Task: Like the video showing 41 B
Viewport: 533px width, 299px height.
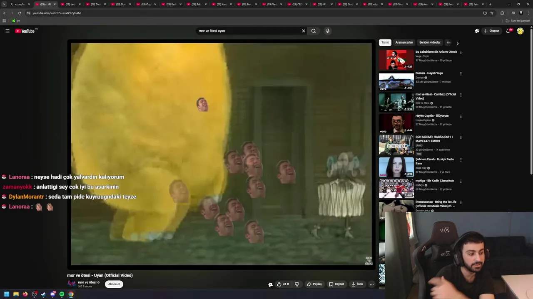Action: coord(283,284)
